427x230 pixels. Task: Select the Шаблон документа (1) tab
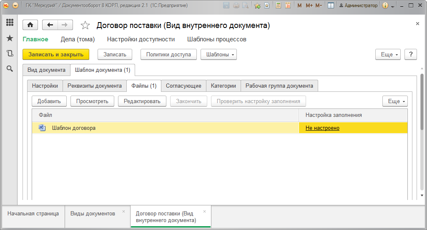tap(103, 70)
